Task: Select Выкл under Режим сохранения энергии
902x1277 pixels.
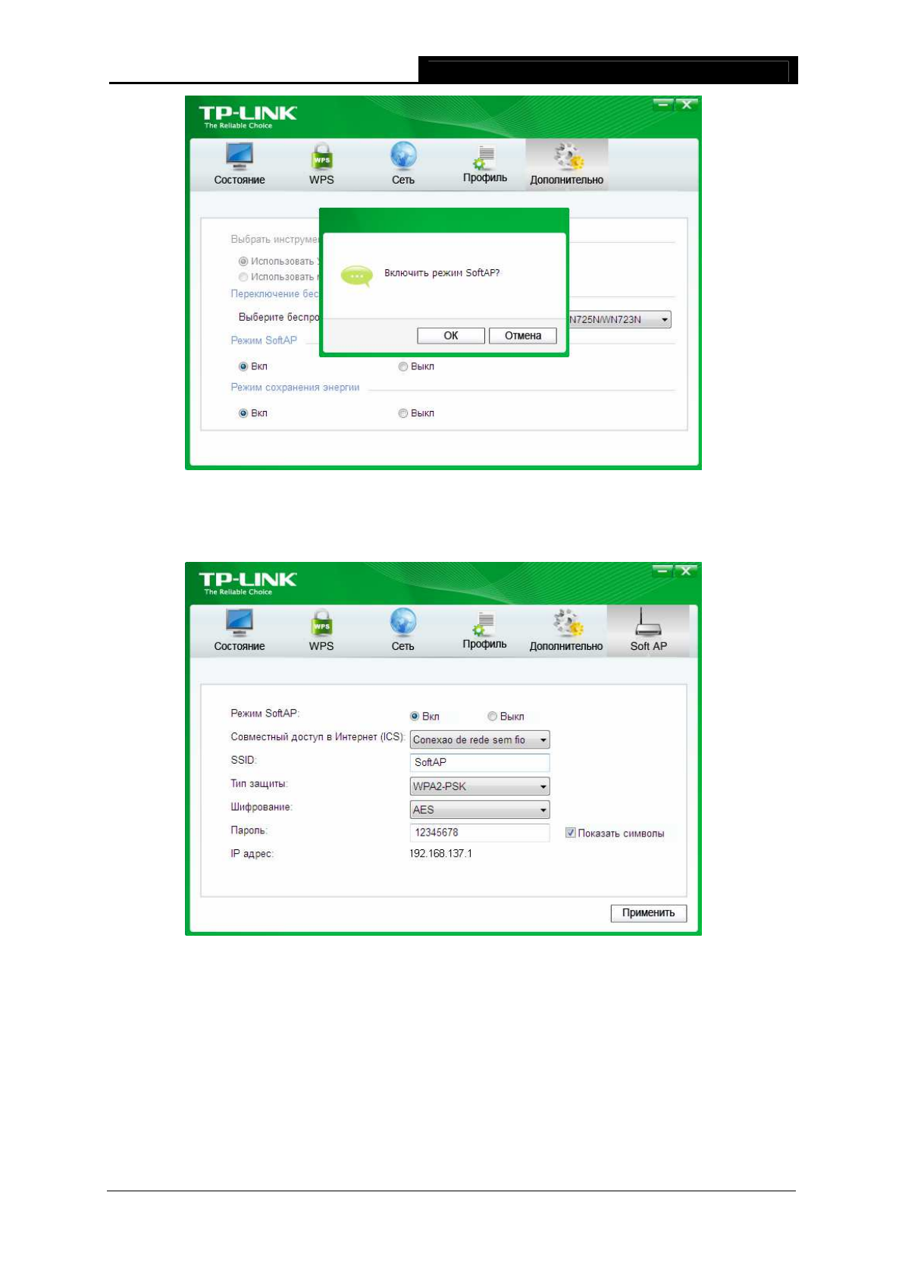Action: 403,413
